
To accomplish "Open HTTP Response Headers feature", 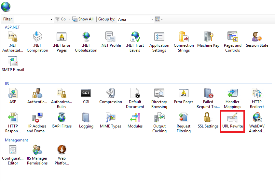I will coord(13,123).
